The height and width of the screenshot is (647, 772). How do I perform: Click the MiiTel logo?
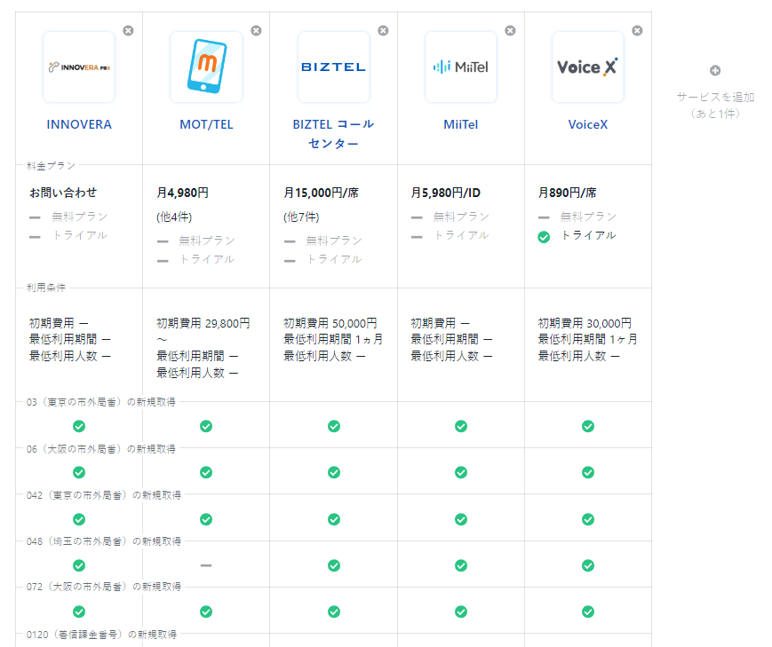(460, 65)
